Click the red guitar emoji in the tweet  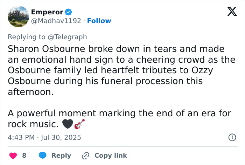80,124
